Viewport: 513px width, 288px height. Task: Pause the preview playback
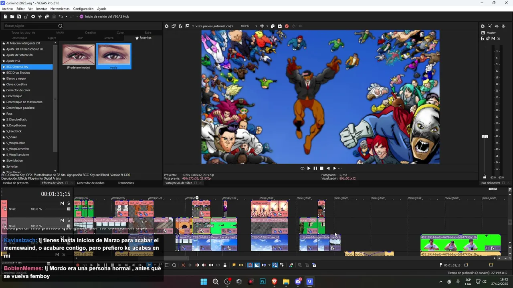[315, 168]
